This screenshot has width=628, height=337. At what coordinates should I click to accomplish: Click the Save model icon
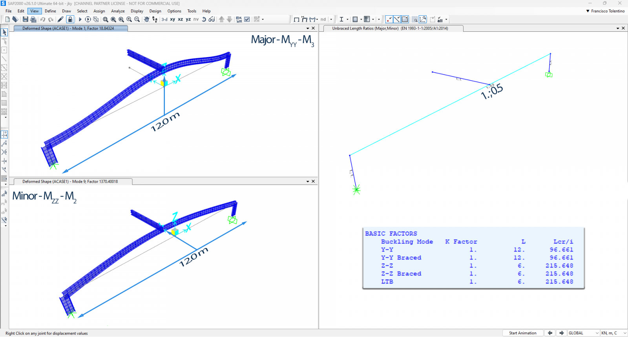pos(26,19)
